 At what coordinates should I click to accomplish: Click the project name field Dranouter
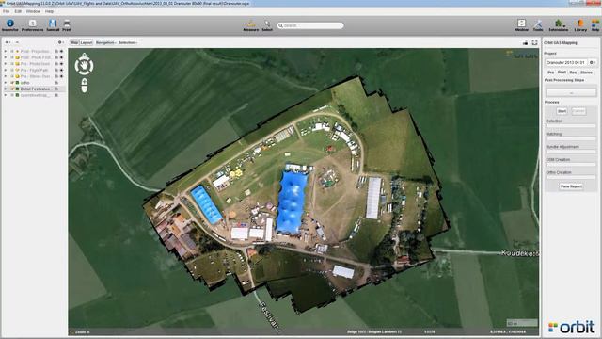point(566,62)
